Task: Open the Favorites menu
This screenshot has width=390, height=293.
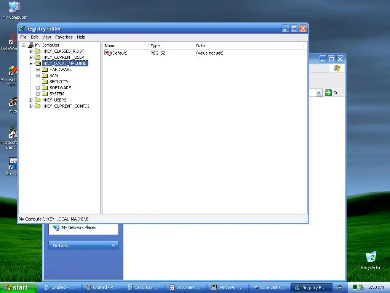Action: (x=64, y=37)
